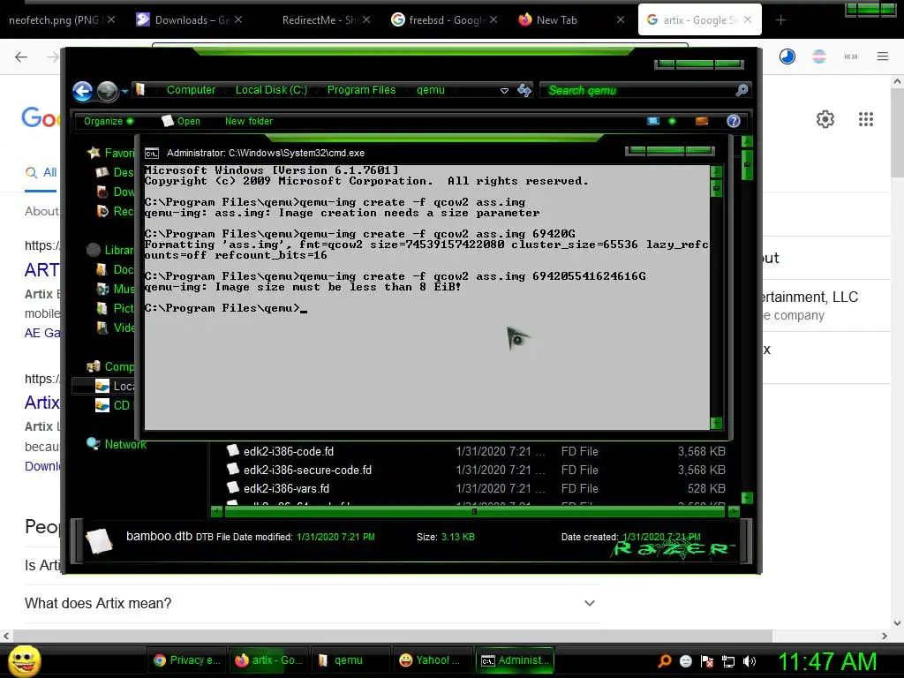Select Program Files in the breadcrumb
Screen dimensions: 904x678
click(x=361, y=90)
